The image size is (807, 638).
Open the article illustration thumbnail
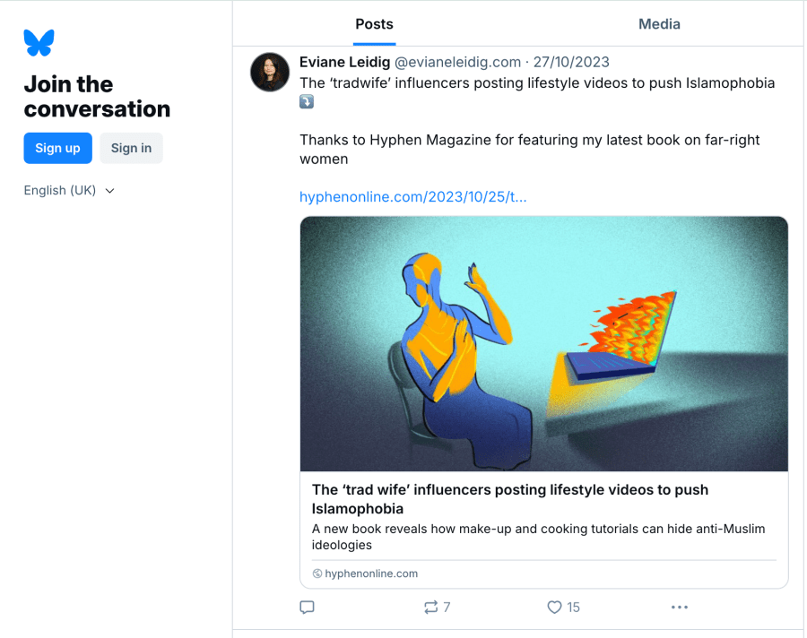(543, 344)
